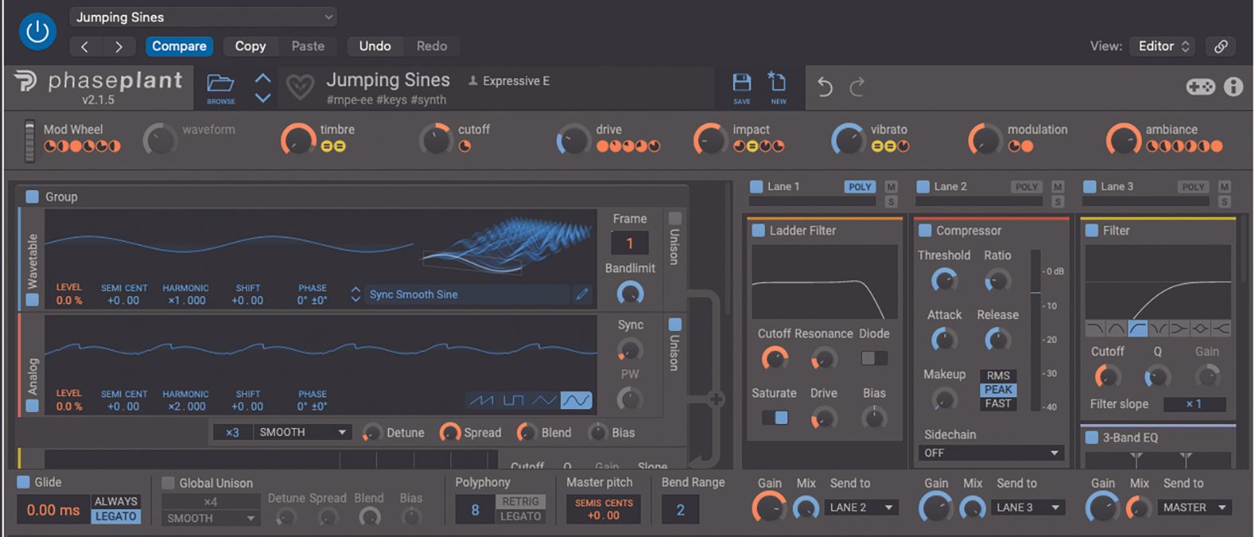Click the link chain icon
The image size is (1255, 537).
point(1221,46)
